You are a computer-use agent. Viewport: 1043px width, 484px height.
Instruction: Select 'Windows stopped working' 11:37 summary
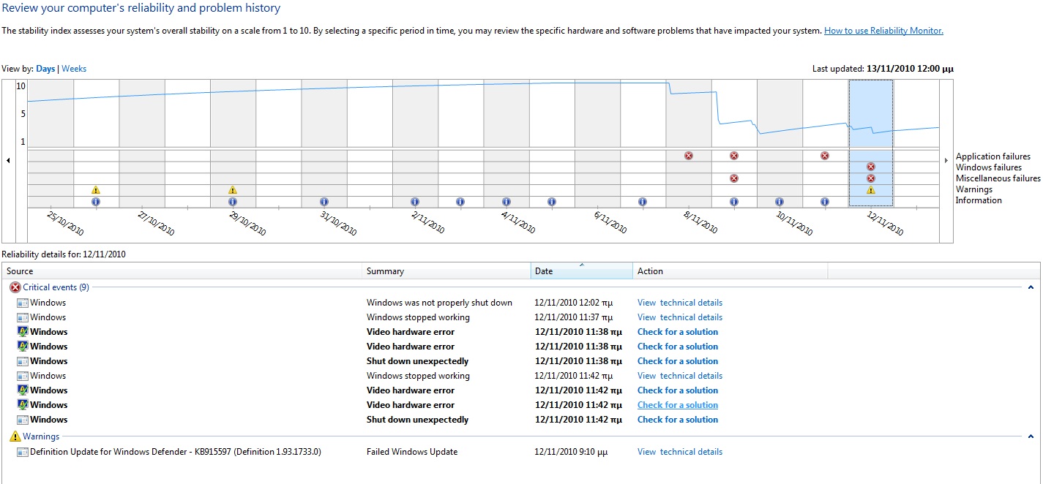coord(418,317)
